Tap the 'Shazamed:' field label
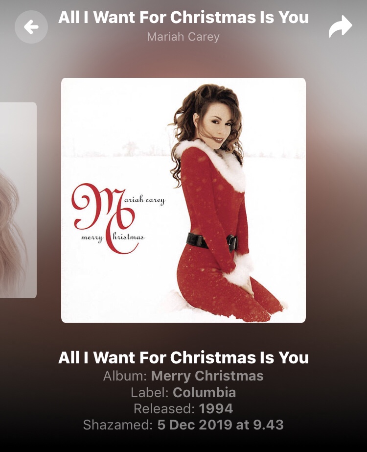Viewport: 367px width, 452px height. click(x=118, y=425)
